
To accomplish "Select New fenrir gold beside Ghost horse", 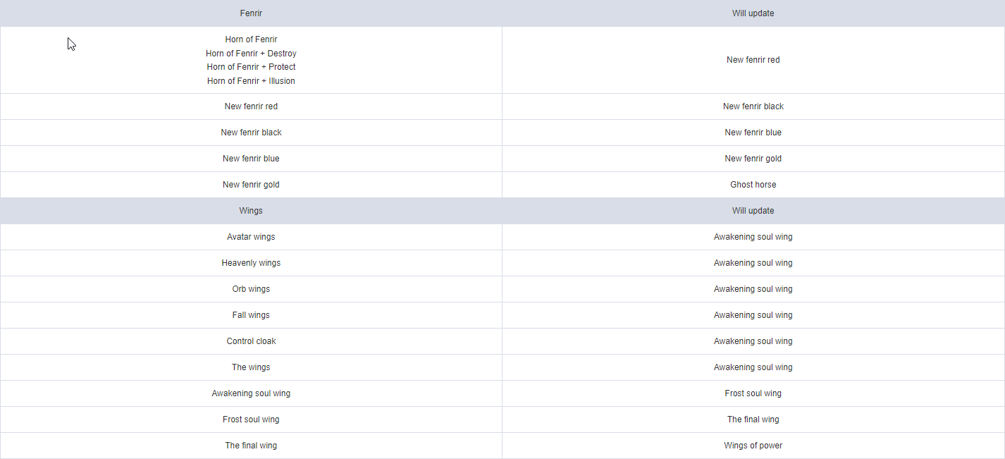I will 251,185.
